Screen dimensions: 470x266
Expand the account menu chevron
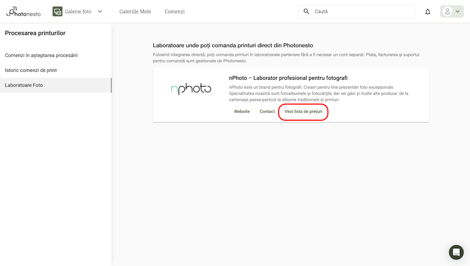pos(457,12)
